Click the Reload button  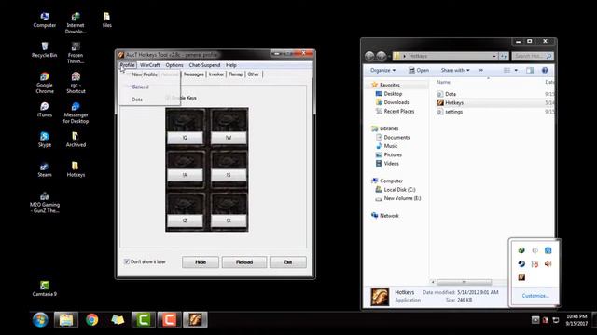pyautogui.click(x=244, y=262)
